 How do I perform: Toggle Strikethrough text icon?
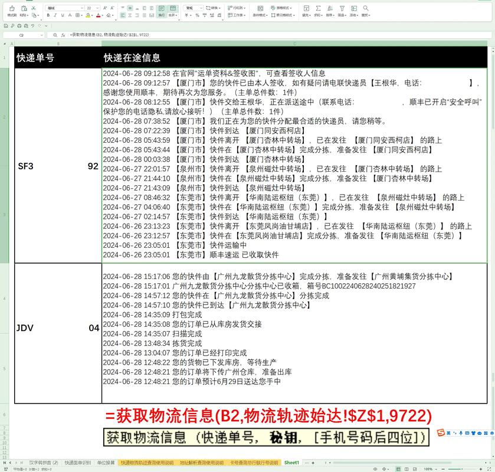click(70, 15)
